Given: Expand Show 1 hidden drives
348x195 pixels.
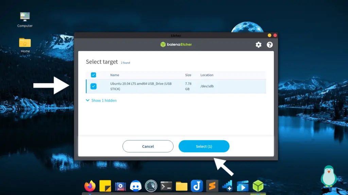Looking at the screenshot, I should coord(101,100).
